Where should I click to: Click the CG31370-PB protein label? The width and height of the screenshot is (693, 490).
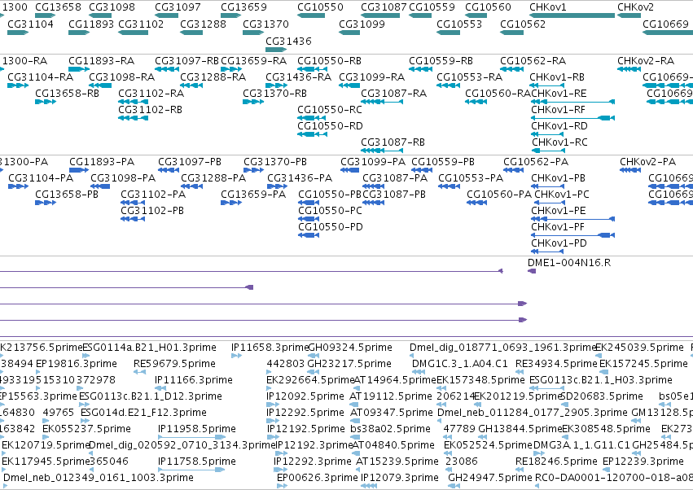275,162
